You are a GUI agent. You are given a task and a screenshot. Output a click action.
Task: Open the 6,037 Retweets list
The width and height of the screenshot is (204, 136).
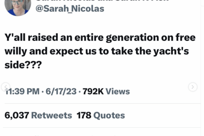click(x=38, y=116)
